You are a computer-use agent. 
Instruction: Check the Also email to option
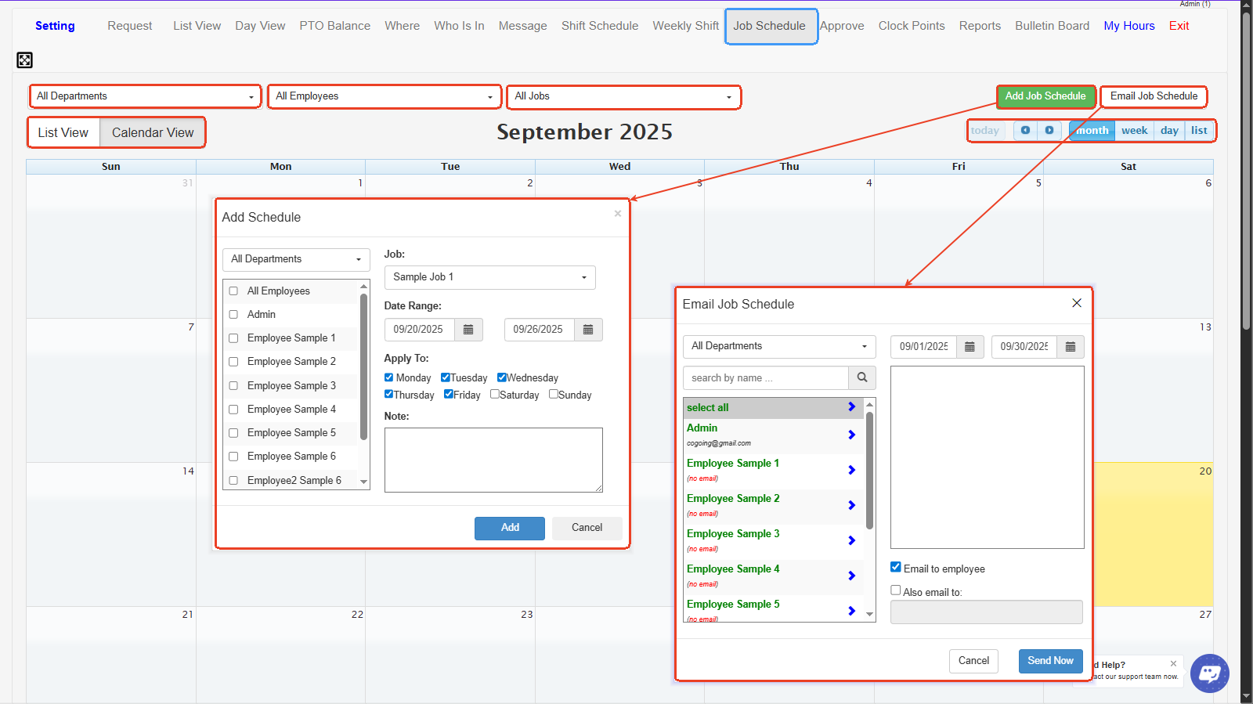[x=896, y=590]
